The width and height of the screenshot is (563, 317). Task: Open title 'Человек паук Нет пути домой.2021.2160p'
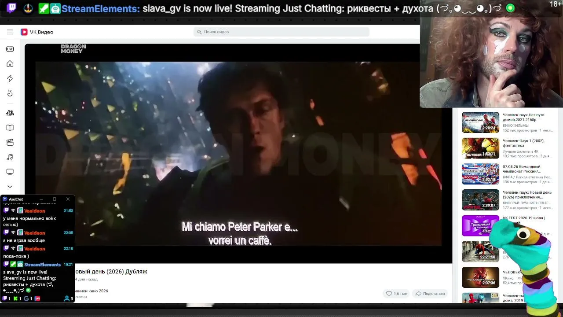coord(523,117)
